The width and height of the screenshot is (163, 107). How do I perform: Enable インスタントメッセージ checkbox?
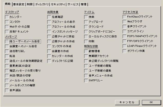pos(49,32)
